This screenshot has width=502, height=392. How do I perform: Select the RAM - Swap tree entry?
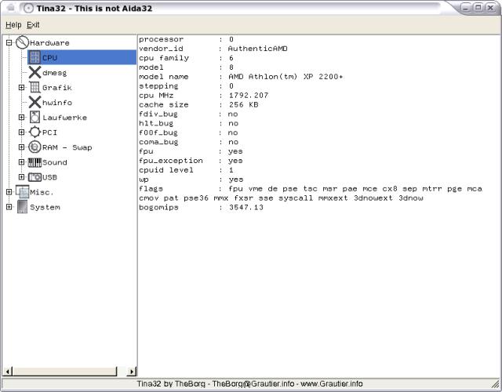tap(67, 147)
